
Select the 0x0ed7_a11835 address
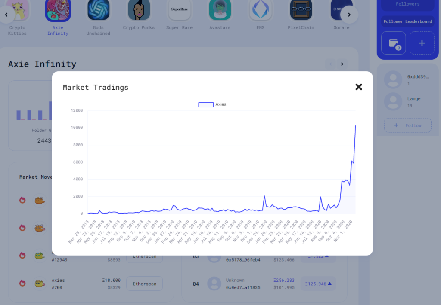click(x=243, y=288)
